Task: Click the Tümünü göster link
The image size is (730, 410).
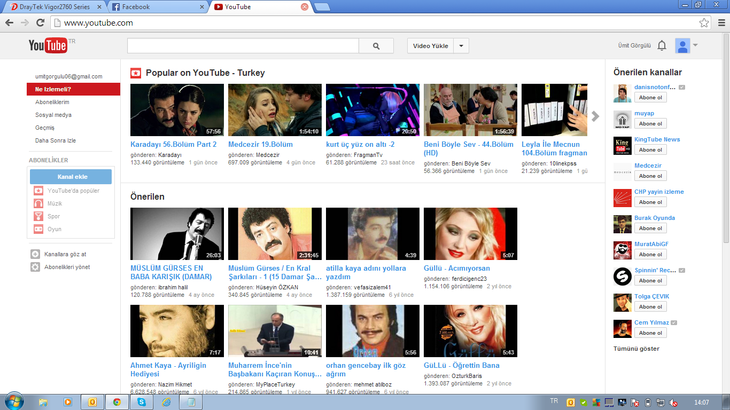Action: click(x=636, y=349)
